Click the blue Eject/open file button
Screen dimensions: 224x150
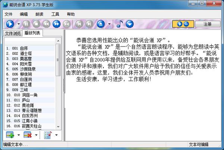point(101,24)
